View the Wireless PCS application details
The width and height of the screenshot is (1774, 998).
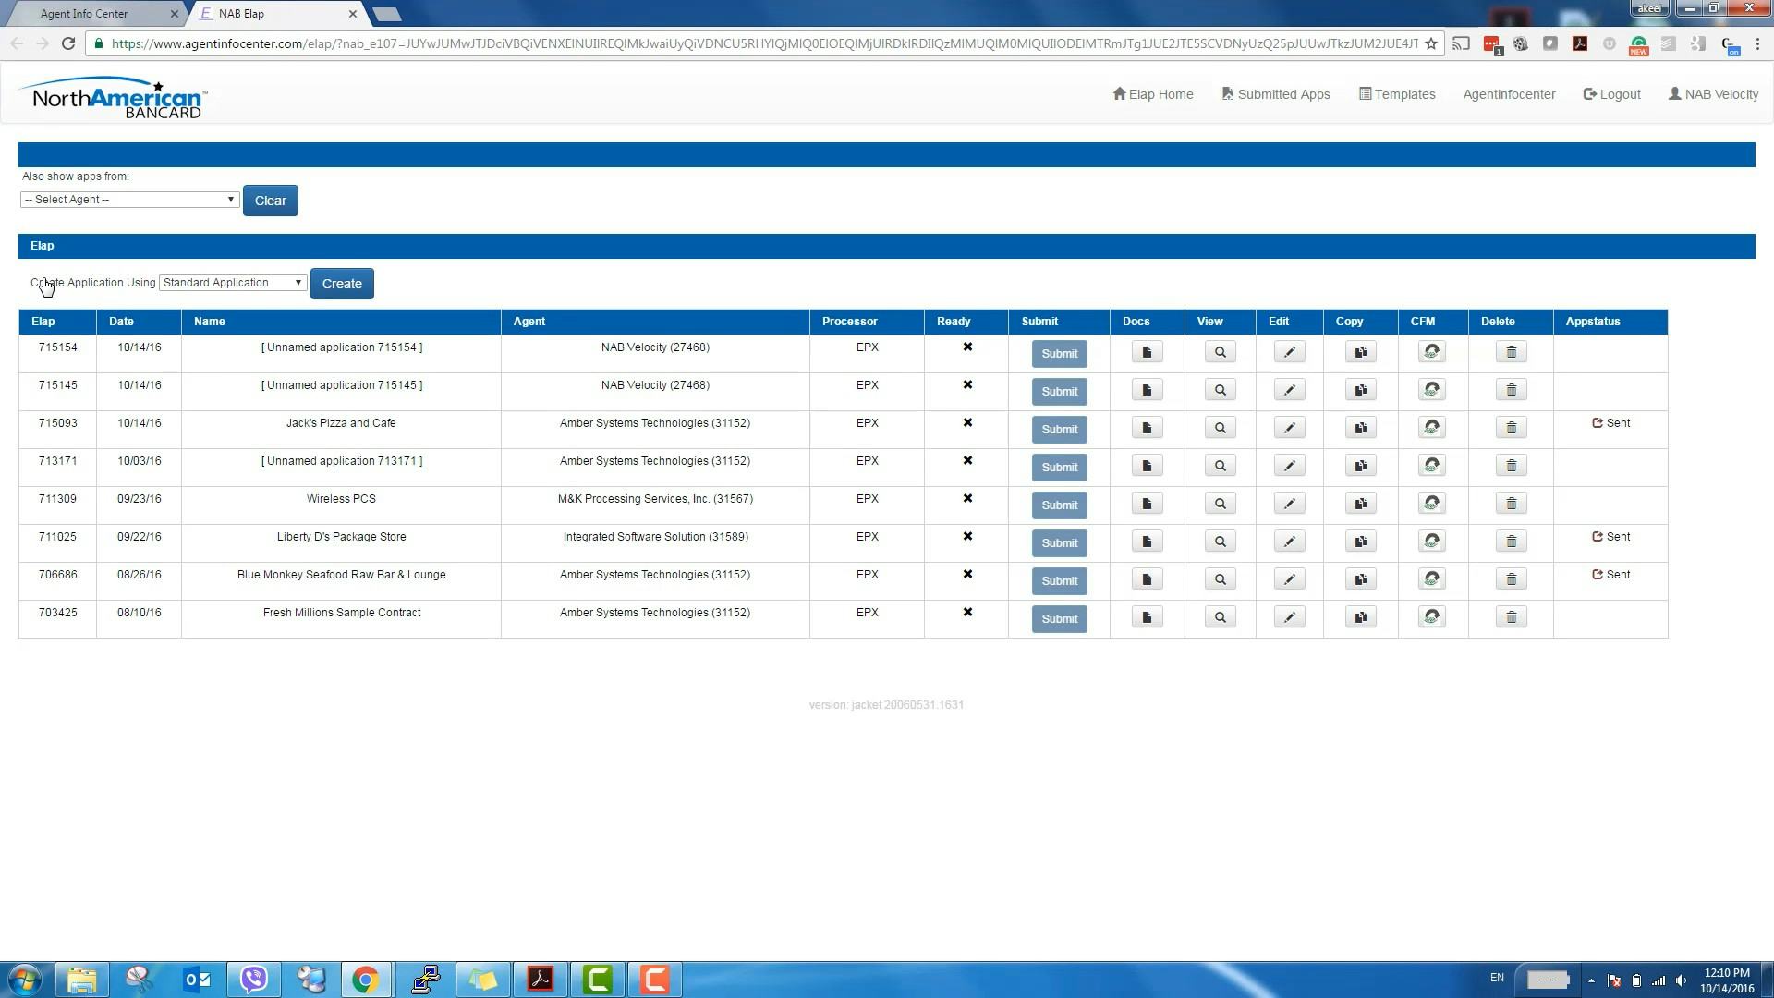[x=1220, y=503]
